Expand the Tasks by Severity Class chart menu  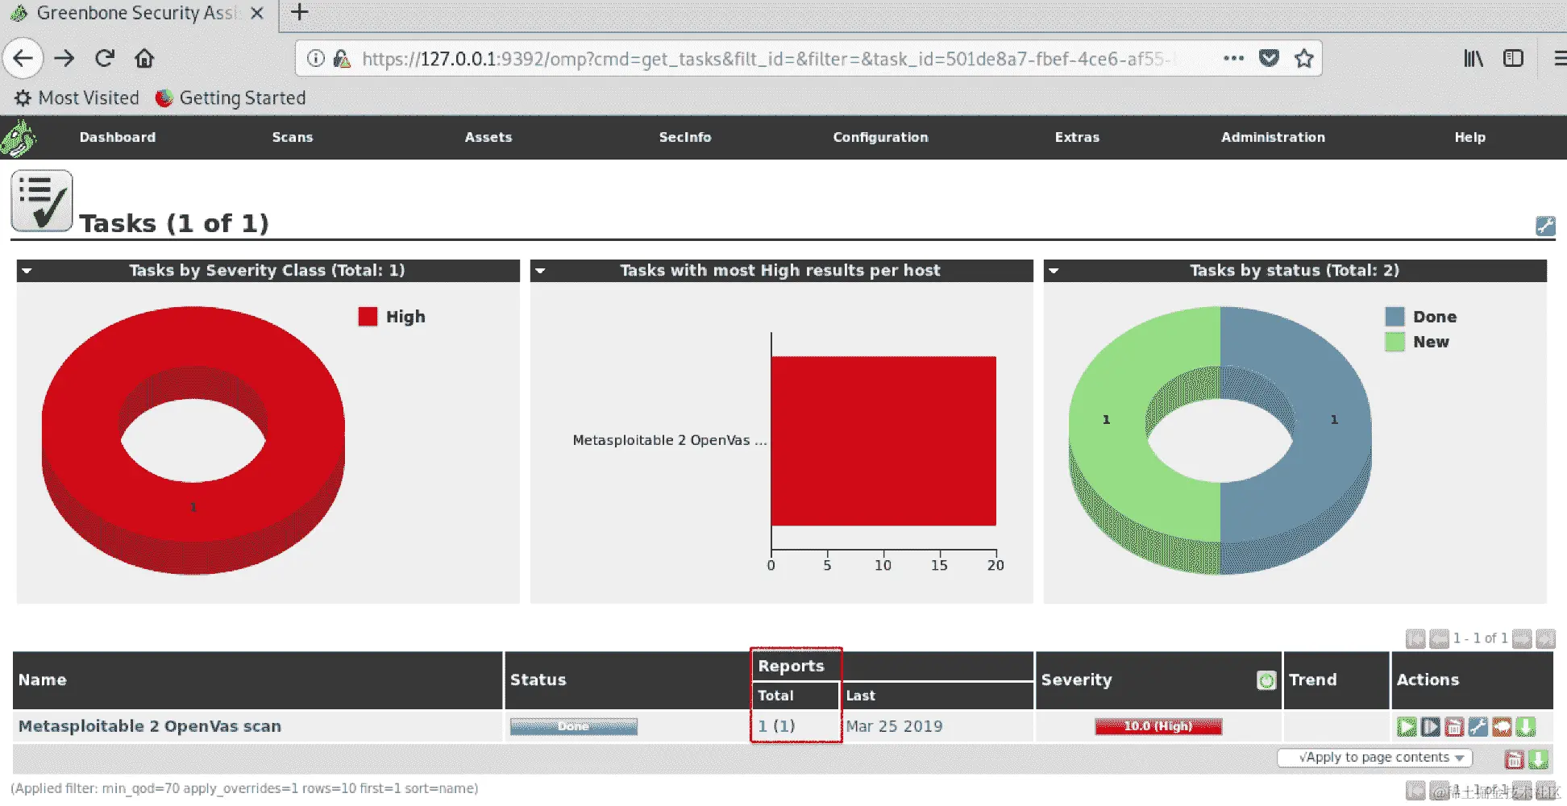tap(27, 271)
